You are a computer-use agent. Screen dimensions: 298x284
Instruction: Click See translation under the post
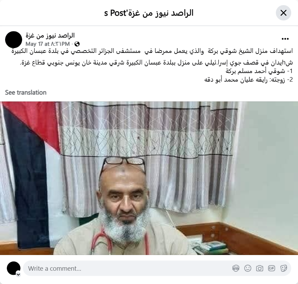click(x=26, y=93)
